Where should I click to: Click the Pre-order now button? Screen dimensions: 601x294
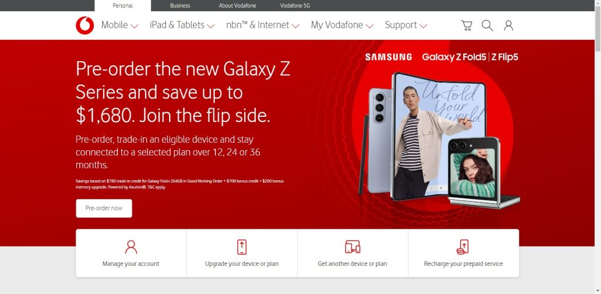[104, 208]
